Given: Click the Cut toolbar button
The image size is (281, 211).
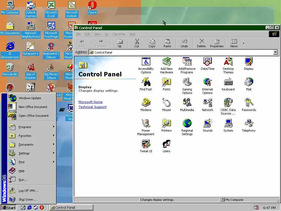Looking at the screenshot, I should 137,43.
